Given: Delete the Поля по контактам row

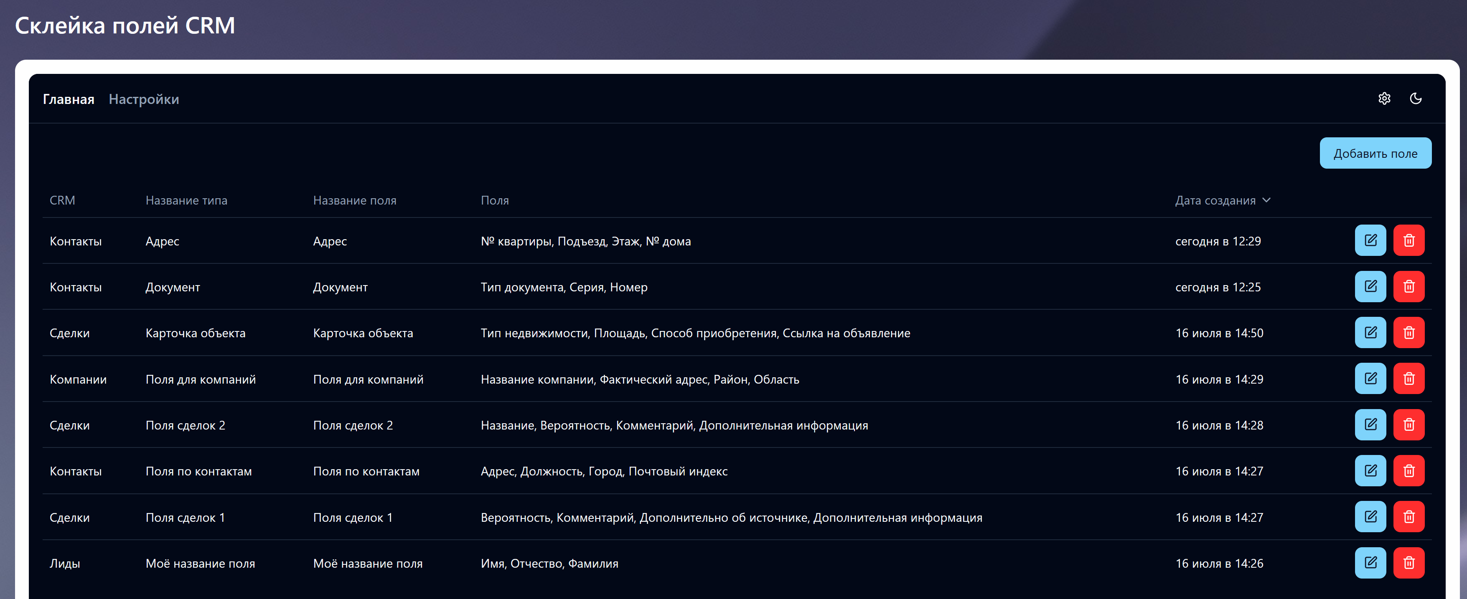Looking at the screenshot, I should pyautogui.click(x=1409, y=471).
